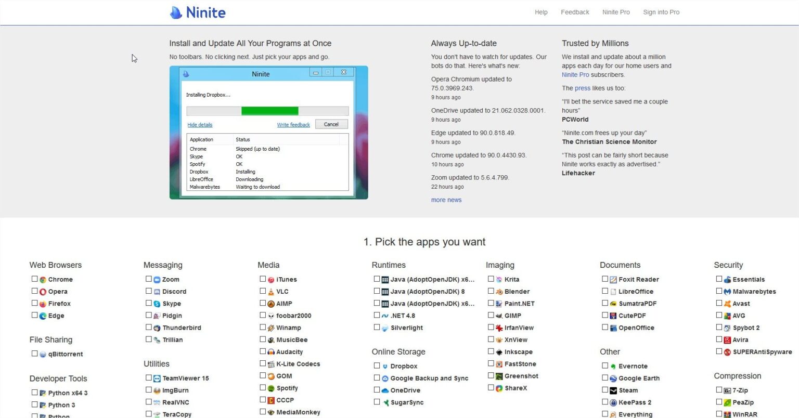Click the Spotify icon in Media section
This screenshot has width=799, height=418.
pos(270,388)
